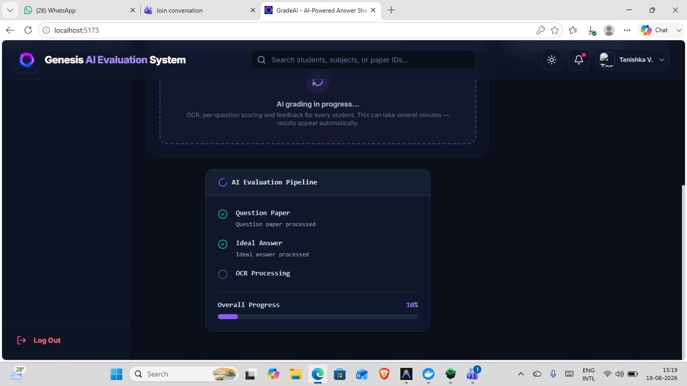The image size is (687, 386).
Task: Click the 'Ideal answer processed' text
Action: pyautogui.click(x=272, y=254)
